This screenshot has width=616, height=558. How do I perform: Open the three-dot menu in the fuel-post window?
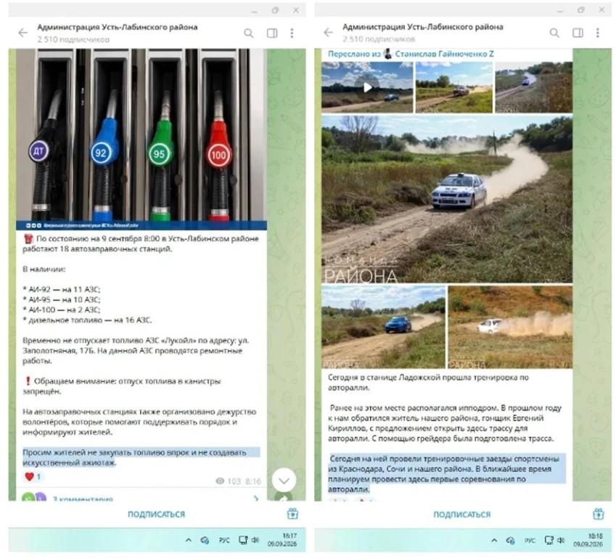coord(292,33)
